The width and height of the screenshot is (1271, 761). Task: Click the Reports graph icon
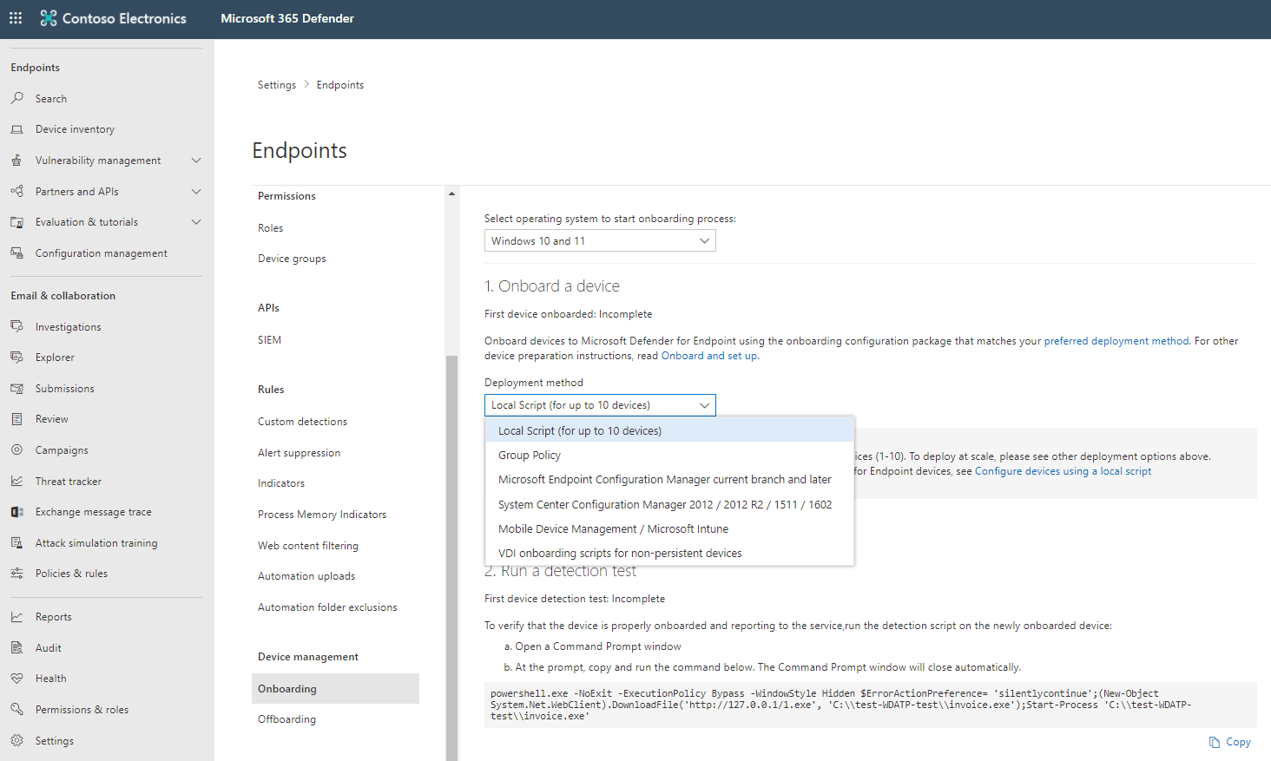[x=16, y=617]
